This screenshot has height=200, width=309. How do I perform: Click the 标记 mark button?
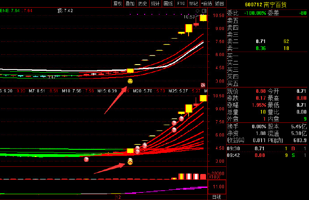coord(193,4)
